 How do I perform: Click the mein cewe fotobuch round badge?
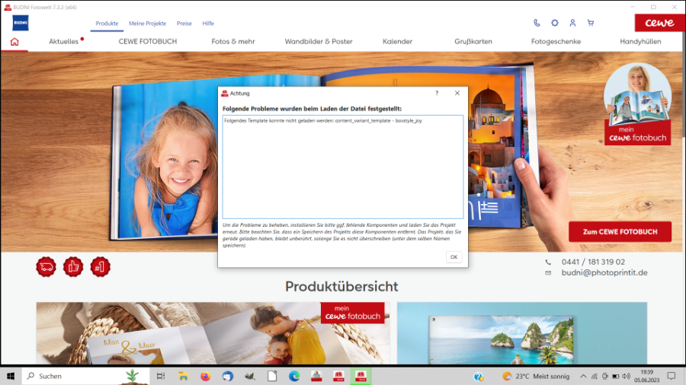(637, 104)
